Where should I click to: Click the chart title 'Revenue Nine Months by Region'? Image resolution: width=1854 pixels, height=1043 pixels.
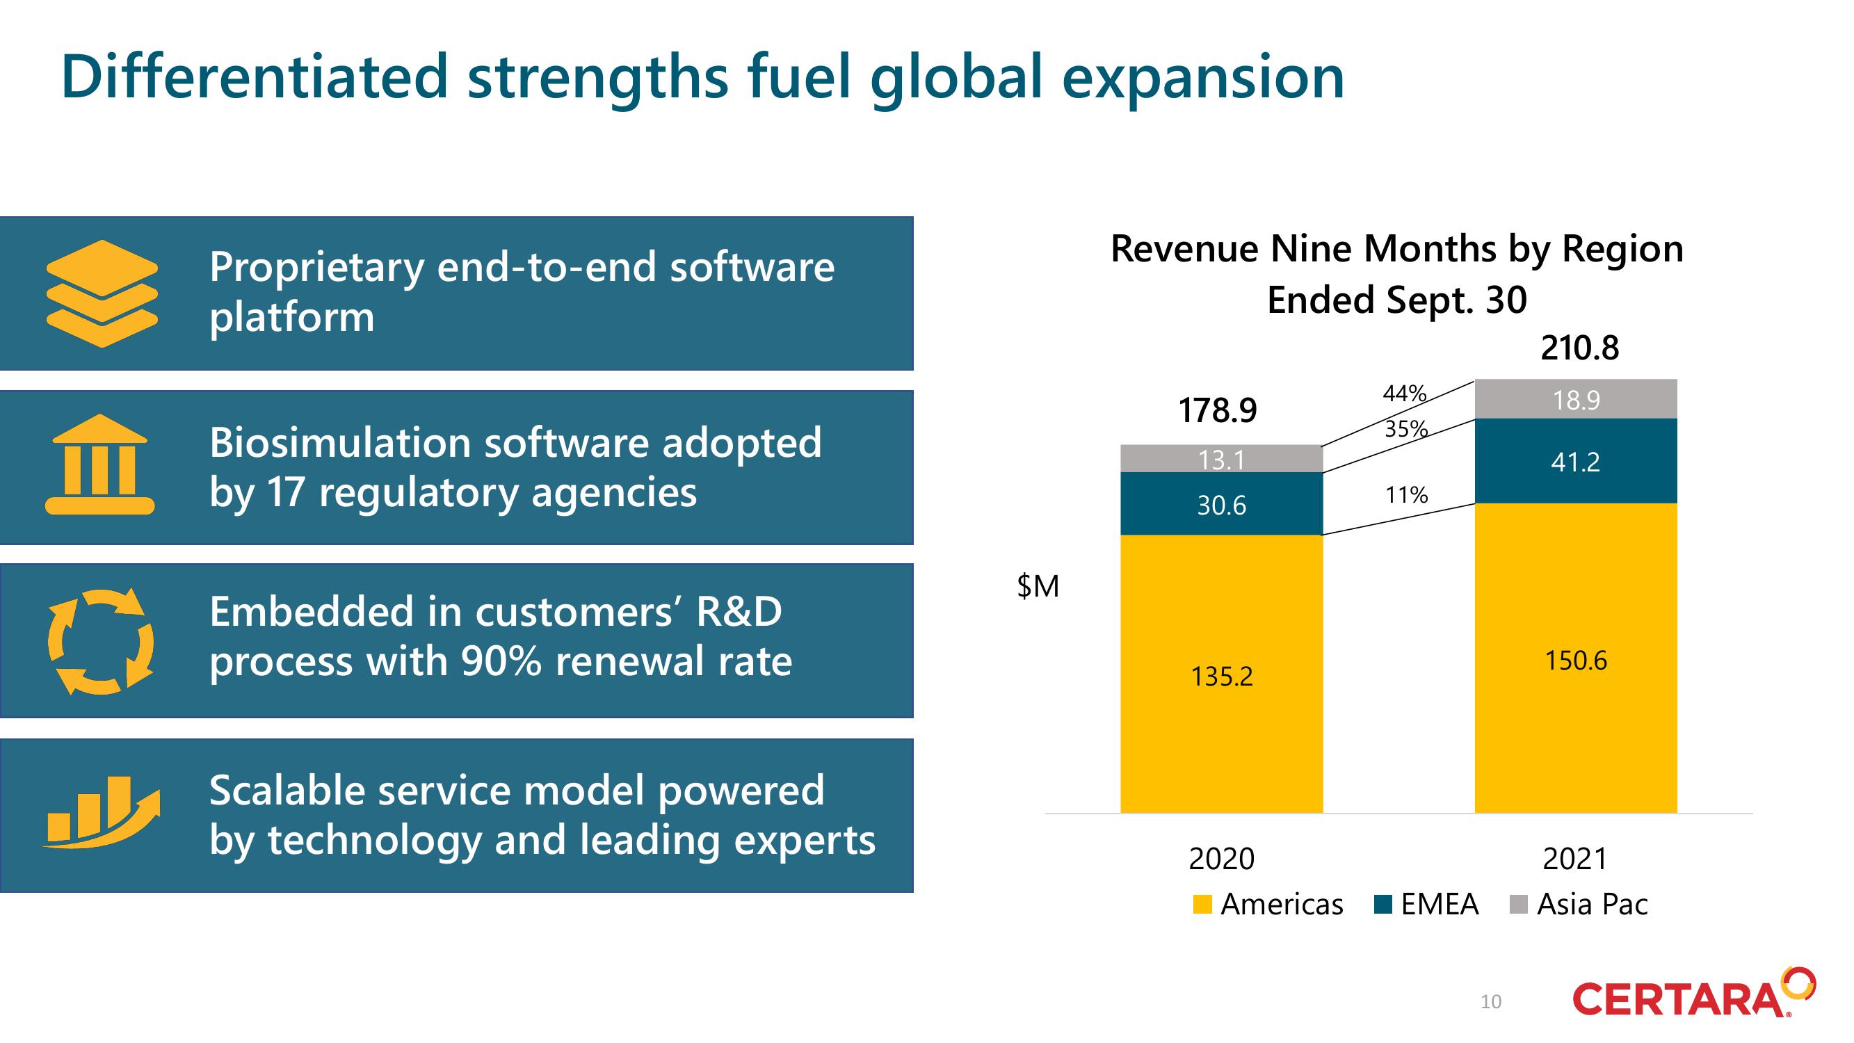[x=1397, y=249]
